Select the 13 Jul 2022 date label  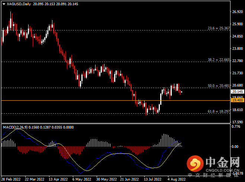click(152, 179)
